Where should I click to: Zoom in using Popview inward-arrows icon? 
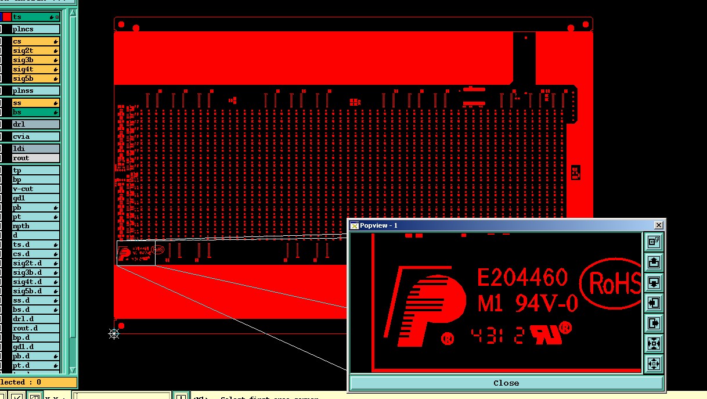click(654, 343)
